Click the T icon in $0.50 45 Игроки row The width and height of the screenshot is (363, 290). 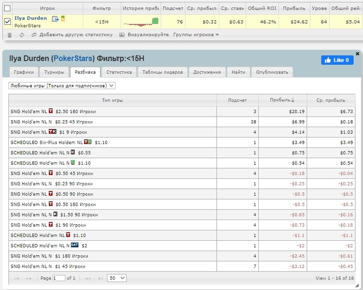point(51,173)
